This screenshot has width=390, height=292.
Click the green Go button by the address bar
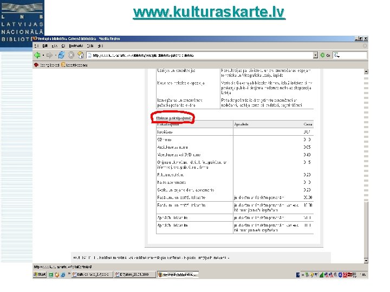tap(325, 55)
